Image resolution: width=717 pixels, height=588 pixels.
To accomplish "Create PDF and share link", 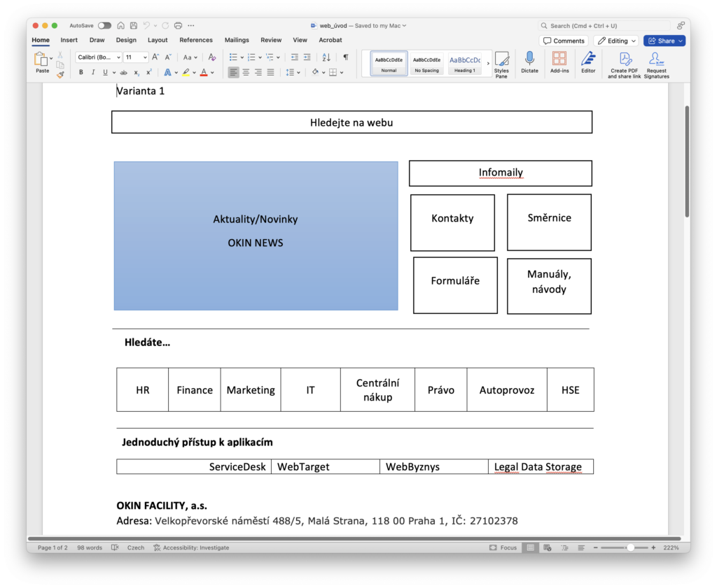I will 624,65.
